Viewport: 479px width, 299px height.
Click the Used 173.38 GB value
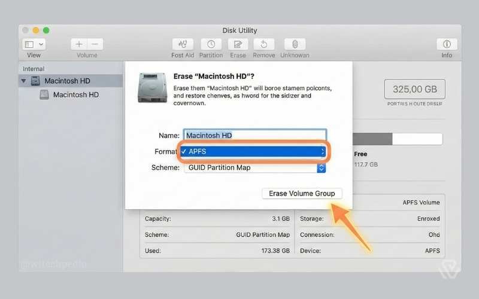pyautogui.click(x=275, y=251)
